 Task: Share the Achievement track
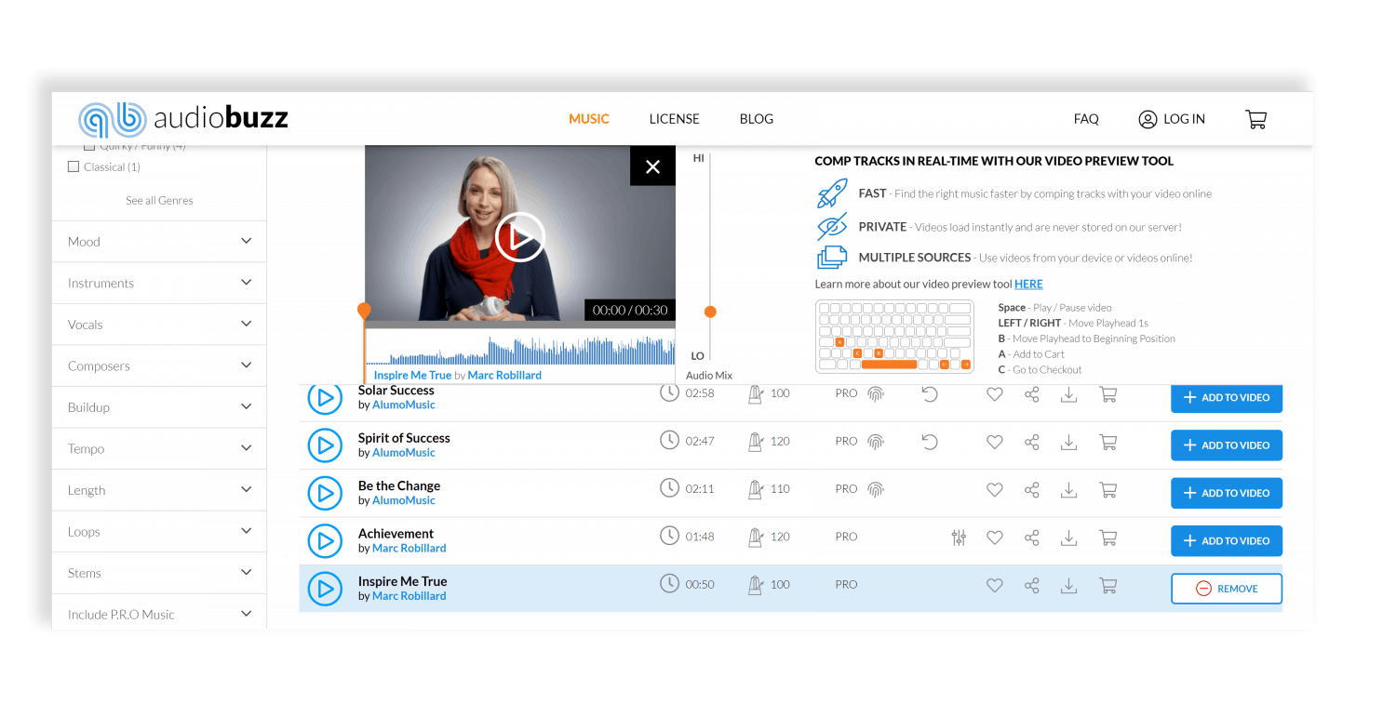[1031, 538]
